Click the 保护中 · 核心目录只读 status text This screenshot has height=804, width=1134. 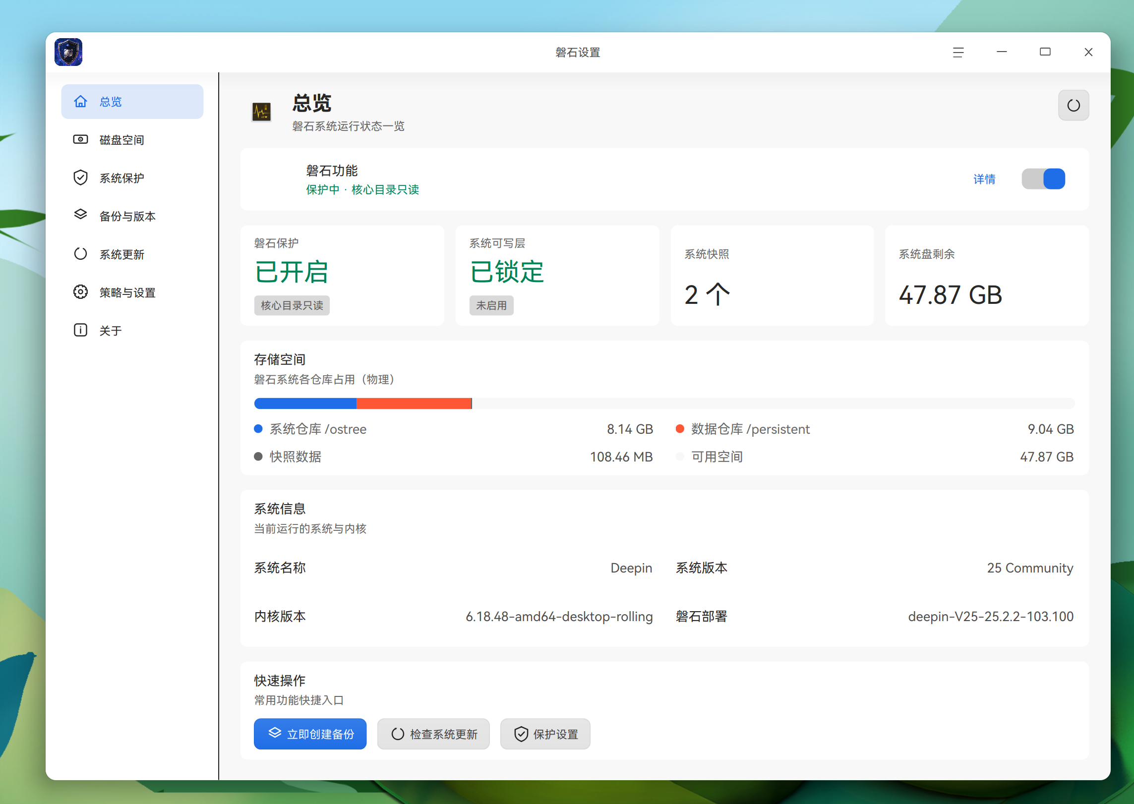[362, 189]
